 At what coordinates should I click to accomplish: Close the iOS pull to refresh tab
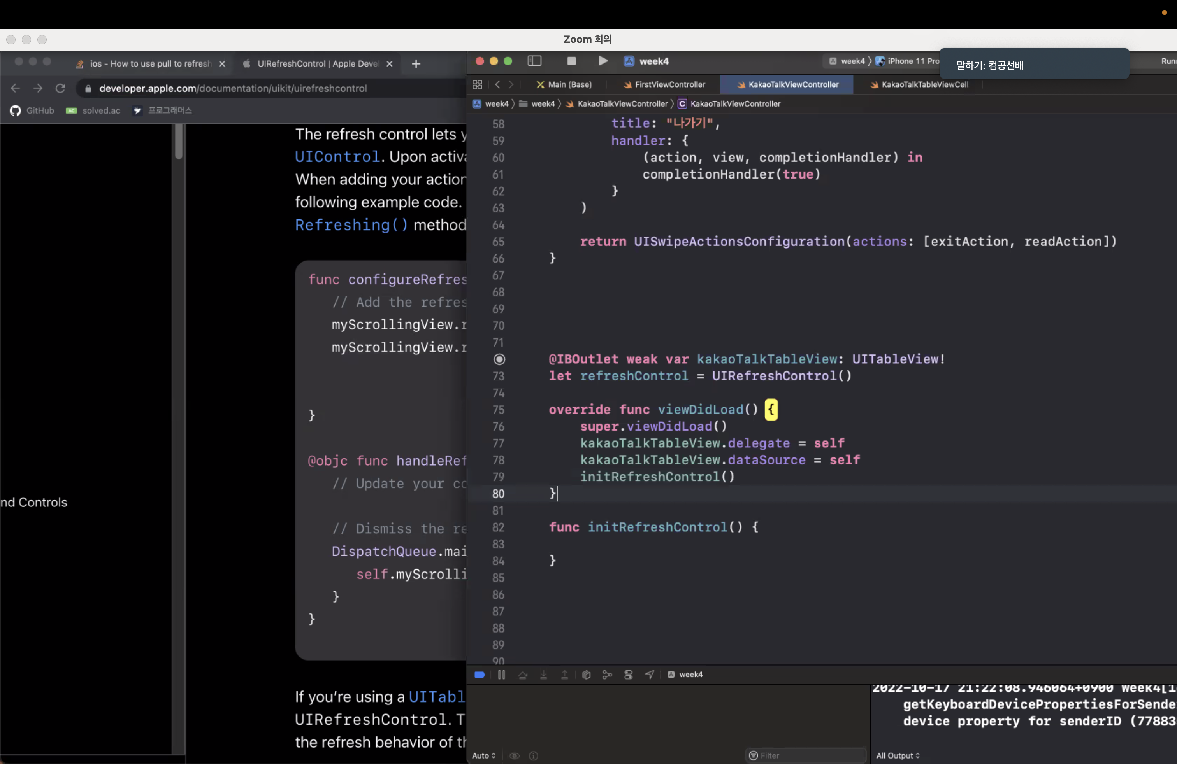[x=222, y=64]
